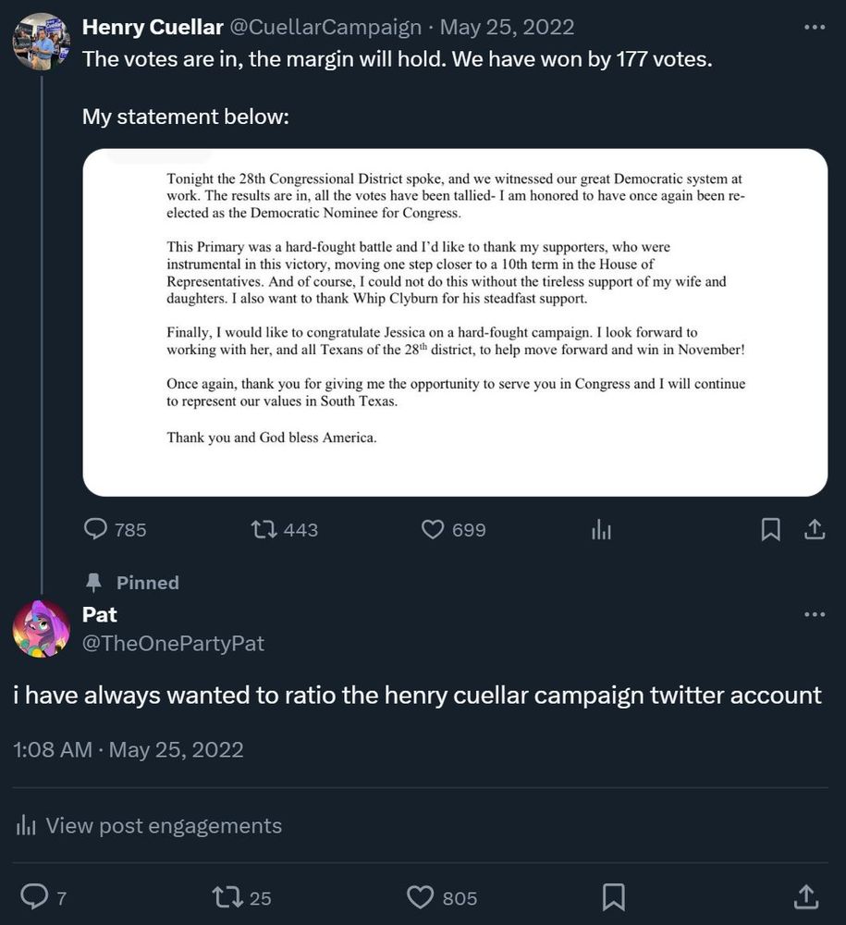Image resolution: width=846 pixels, height=925 pixels.
Task: Open more options menu for Pat's post
Action: tap(815, 615)
